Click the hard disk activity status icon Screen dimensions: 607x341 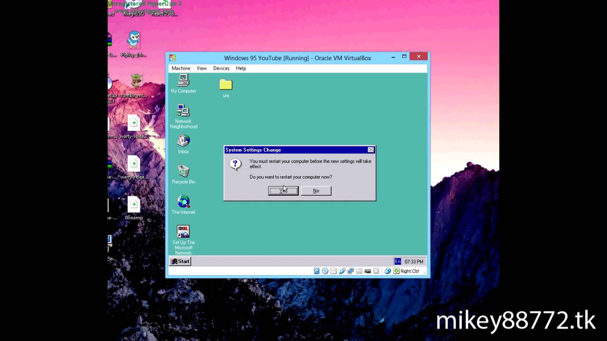[x=317, y=271]
